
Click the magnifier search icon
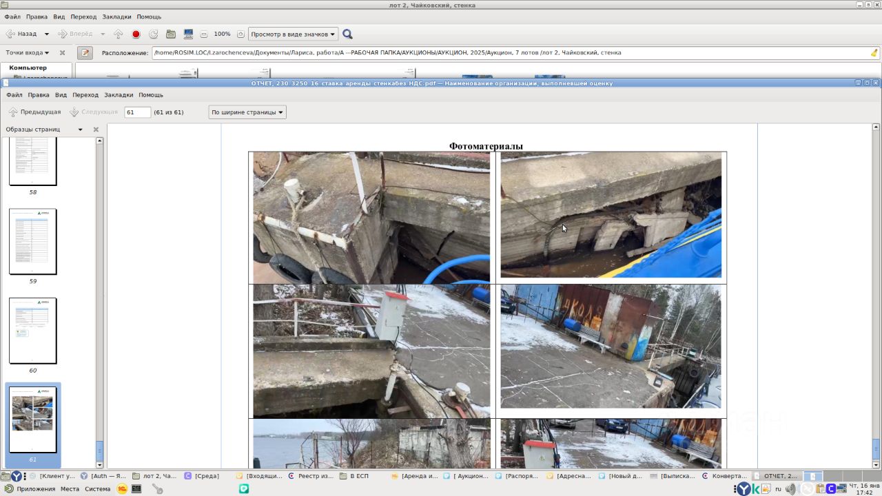[347, 34]
